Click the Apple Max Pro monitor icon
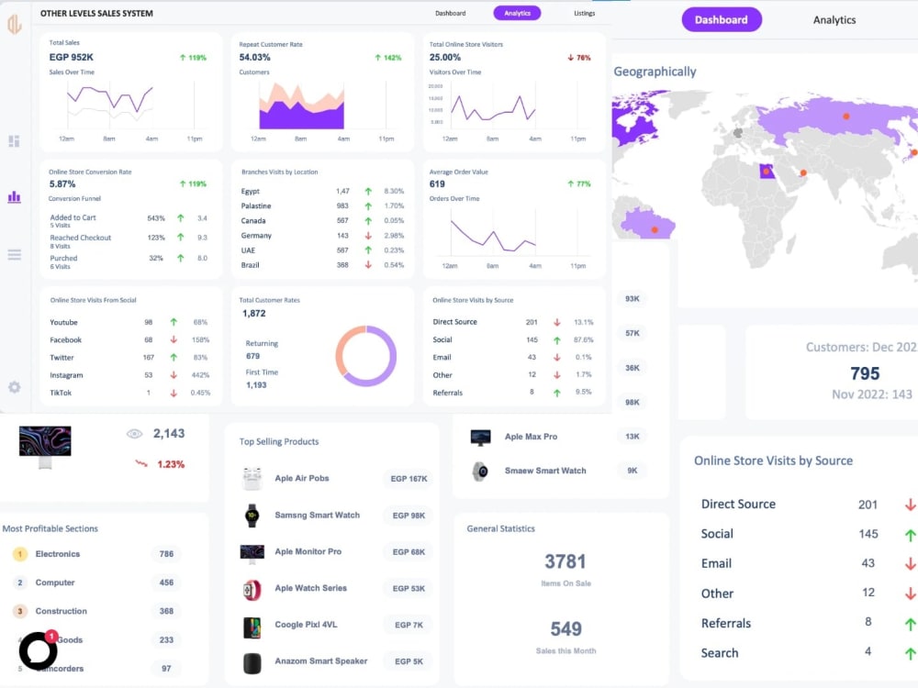 480,437
